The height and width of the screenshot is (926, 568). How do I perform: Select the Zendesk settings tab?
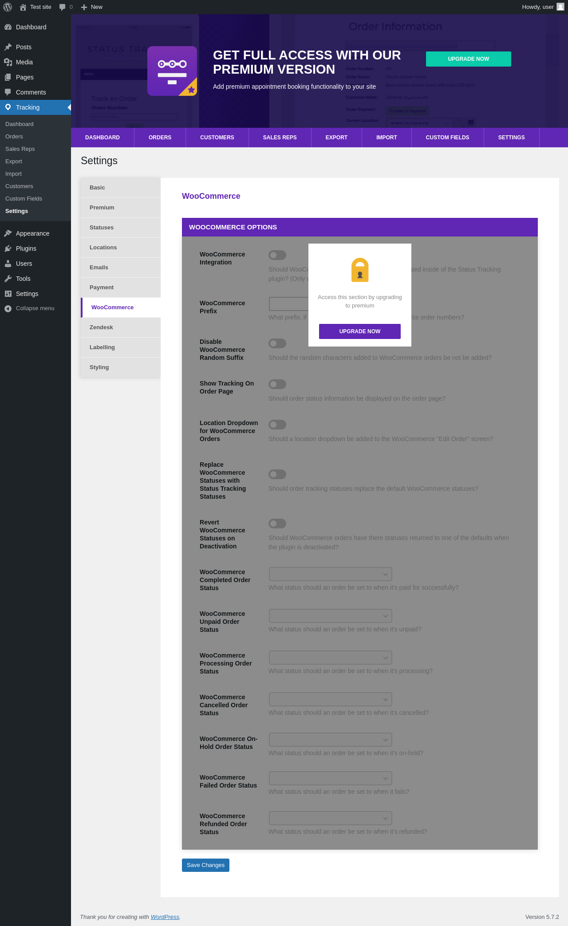point(121,327)
